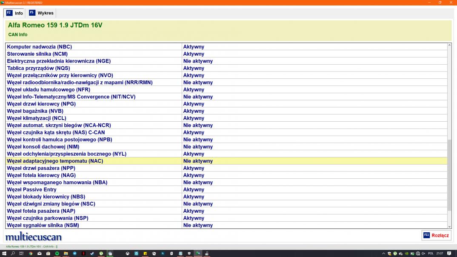Click Nie aktywny status of NAC row
This screenshot has width=457, height=257.
coord(198,161)
